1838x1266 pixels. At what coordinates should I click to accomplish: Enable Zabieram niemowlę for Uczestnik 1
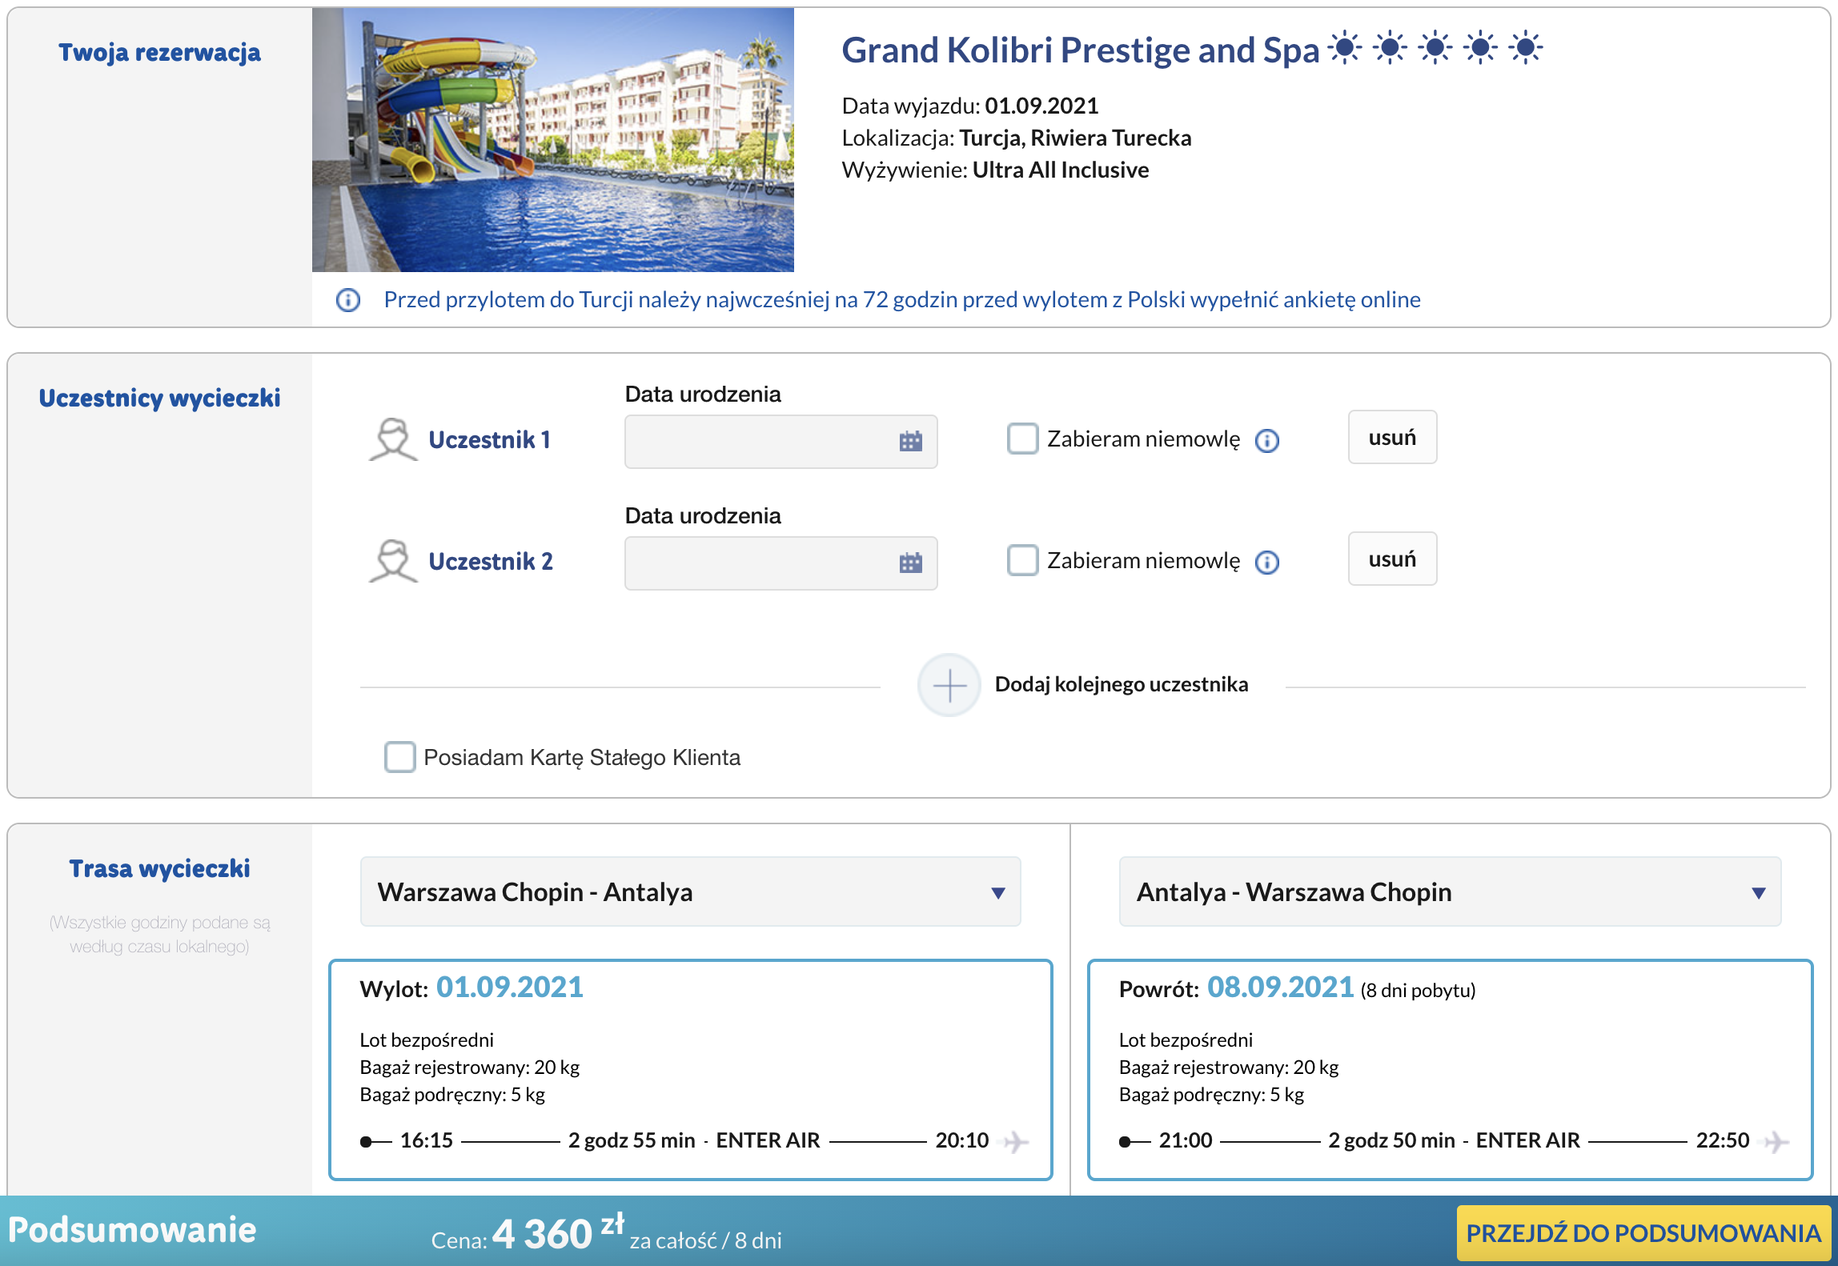coord(1022,439)
